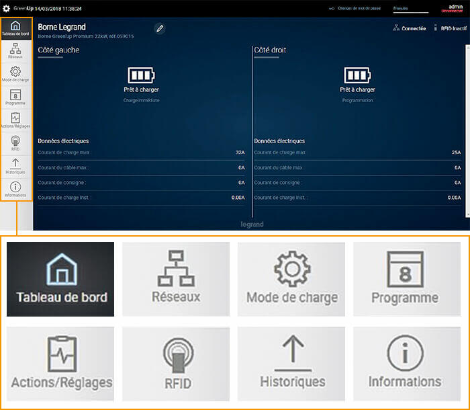470x410 pixels.
Task: Open Mode de charge in the small left sidebar
Action: 15,74
